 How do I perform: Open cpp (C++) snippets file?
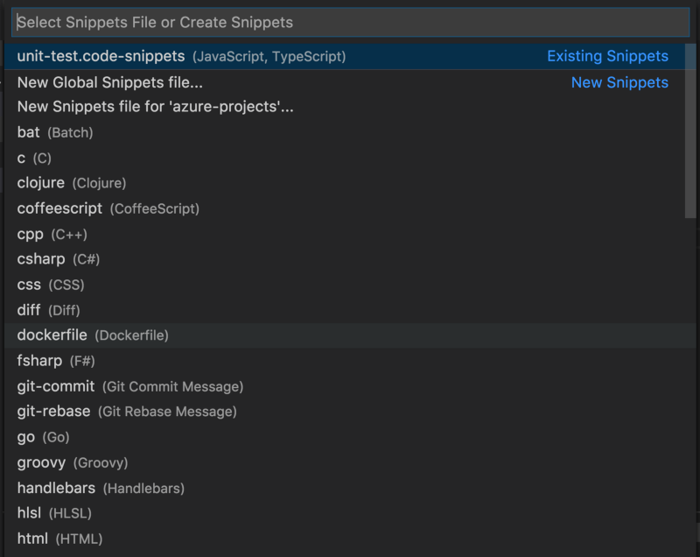[x=52, y=235]
